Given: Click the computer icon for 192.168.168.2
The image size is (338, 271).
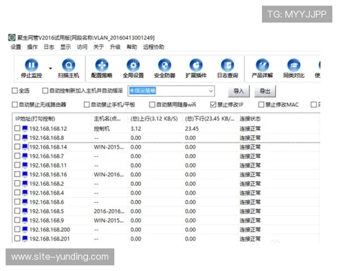Looking at the screenshot, I should pos(25,183).
